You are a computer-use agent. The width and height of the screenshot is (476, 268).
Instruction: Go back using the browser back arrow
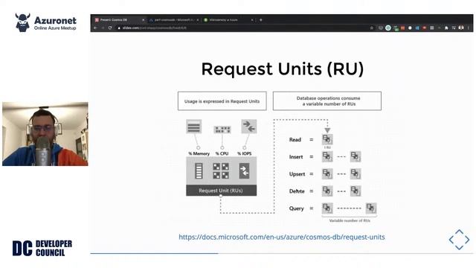click(x=95, y=28)
